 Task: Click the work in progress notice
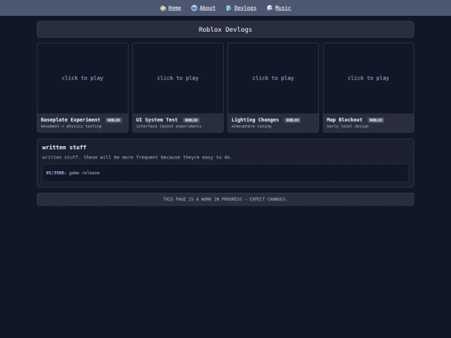click(x=225, y=199)
